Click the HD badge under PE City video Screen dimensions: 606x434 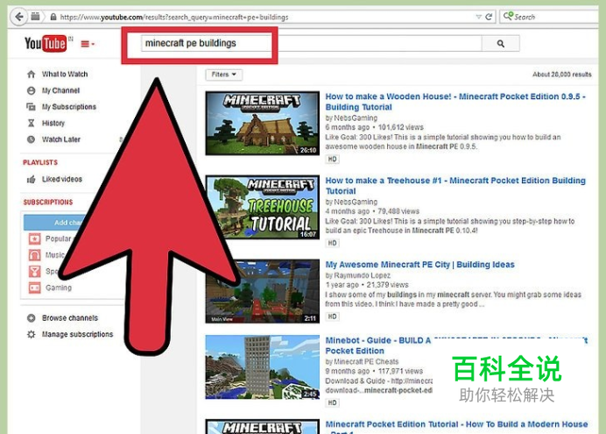pyautogui.click(x=332, y=317)
